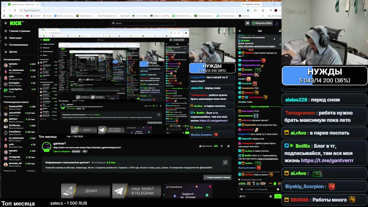This screenshot has width=368, height=207.
Task: Expand the pinned message with the chevron
Action: tap(280, 44)
